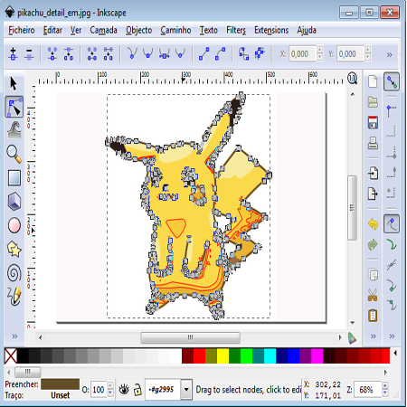Delete segment between two nodes
The image size is (407, 407).
[108, 53]
